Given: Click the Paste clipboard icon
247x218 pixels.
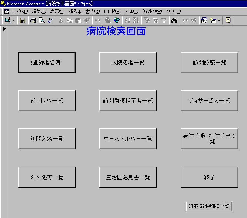Looking at the screenshot, I should 78,20.
